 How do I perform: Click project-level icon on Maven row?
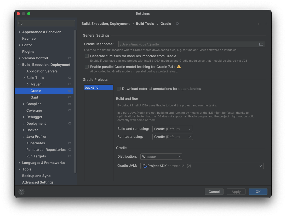[70, 84]
